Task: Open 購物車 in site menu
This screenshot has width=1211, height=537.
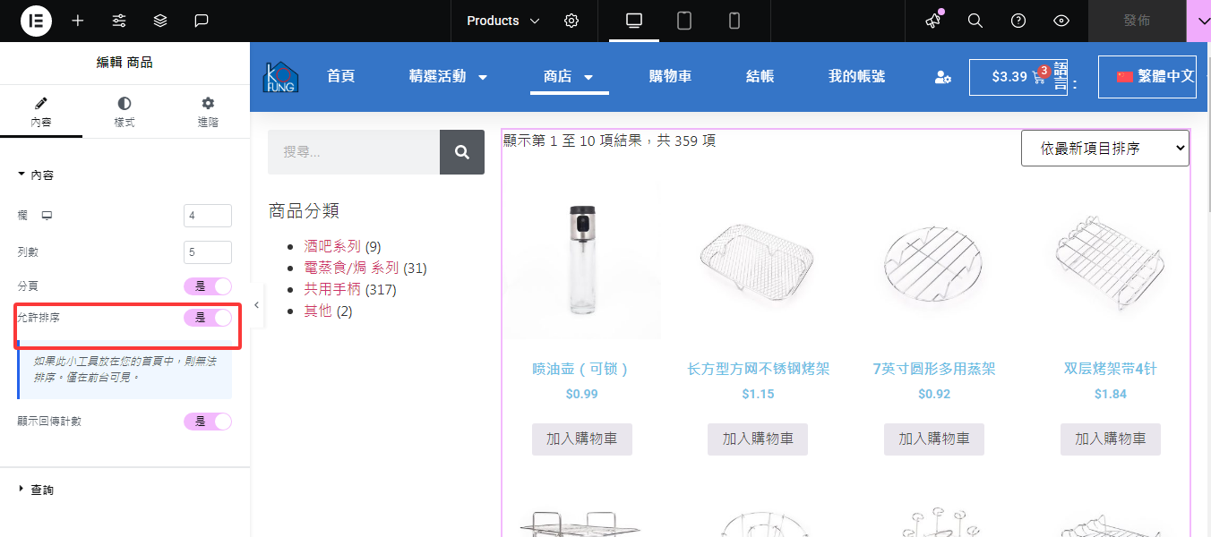Action: [670, 77]
